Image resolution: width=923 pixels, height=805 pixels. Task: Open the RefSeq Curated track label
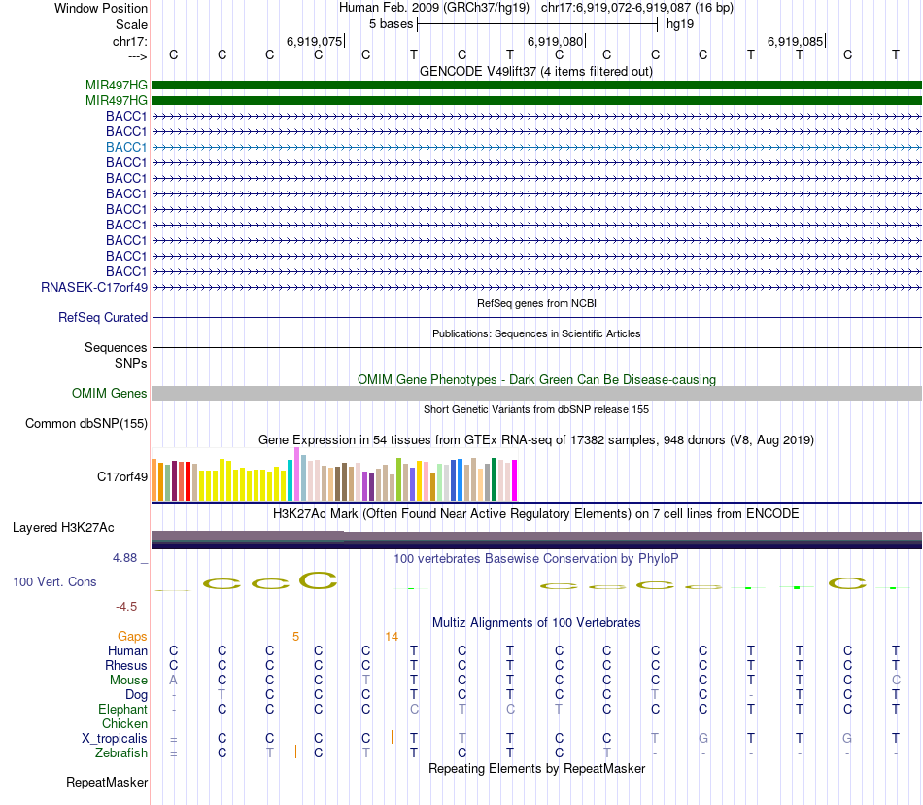[103, 317]
